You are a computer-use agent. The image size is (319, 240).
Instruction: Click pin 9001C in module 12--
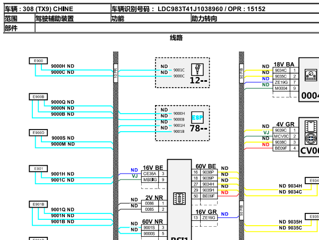coord(179,70)
